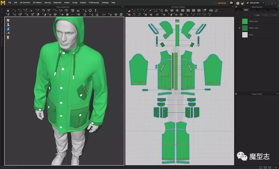279x169 pixels.
Task: Select the Internal Rectangle tool
Action: click(x=188, y=11)
